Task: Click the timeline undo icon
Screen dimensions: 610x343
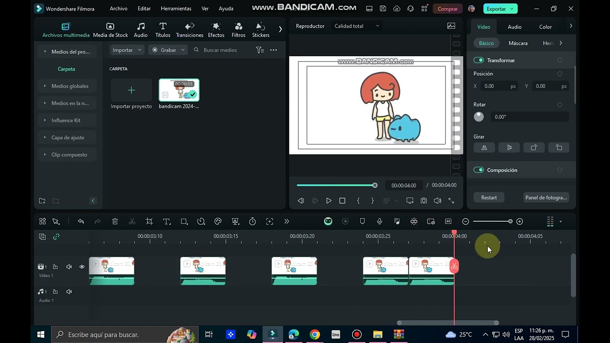Action: pyautogui.click(x=81, y=222)
